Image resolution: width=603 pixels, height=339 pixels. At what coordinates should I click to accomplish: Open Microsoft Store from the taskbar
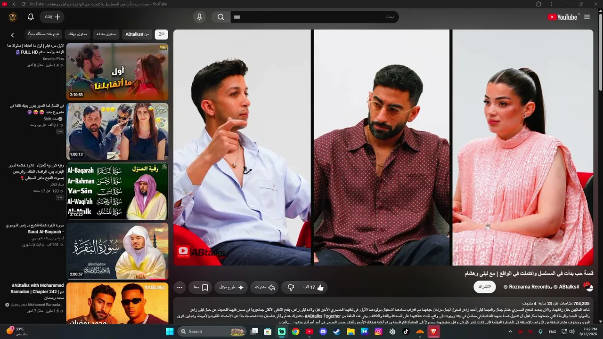point(268,331)
